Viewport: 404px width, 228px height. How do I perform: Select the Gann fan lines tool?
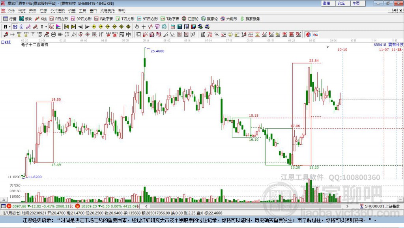coord(145,34)
